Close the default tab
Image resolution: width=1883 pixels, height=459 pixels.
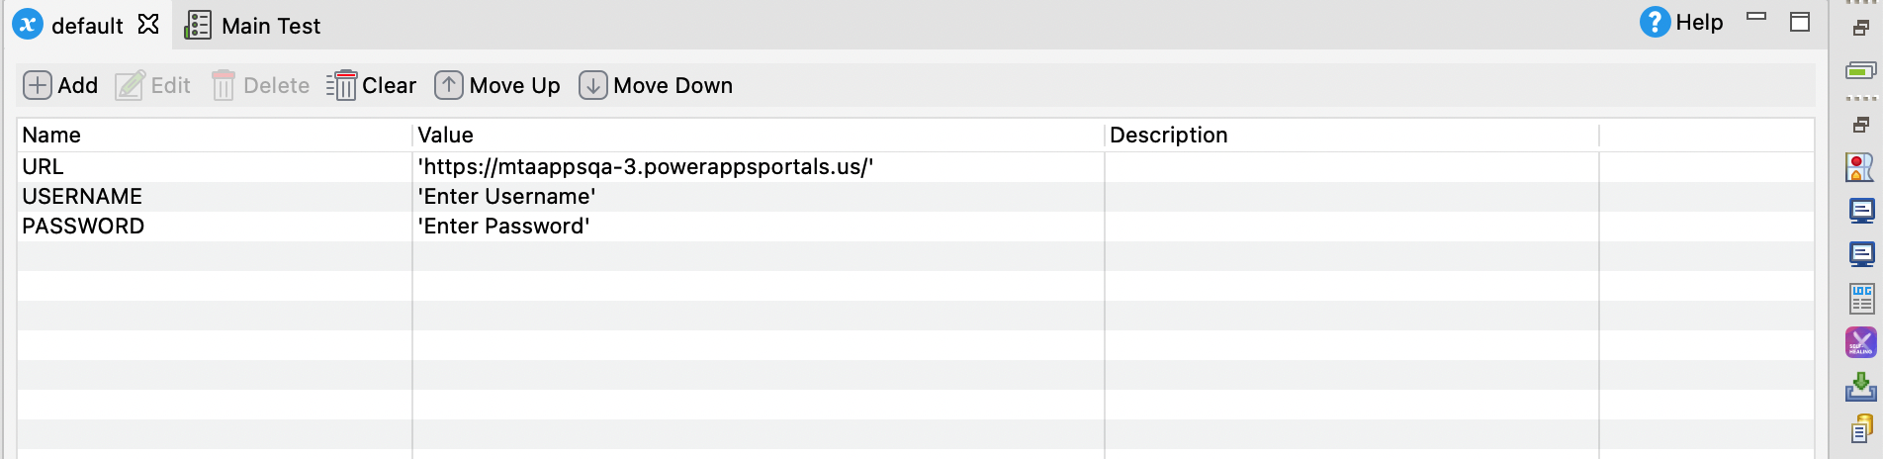[x=148, y=24]
